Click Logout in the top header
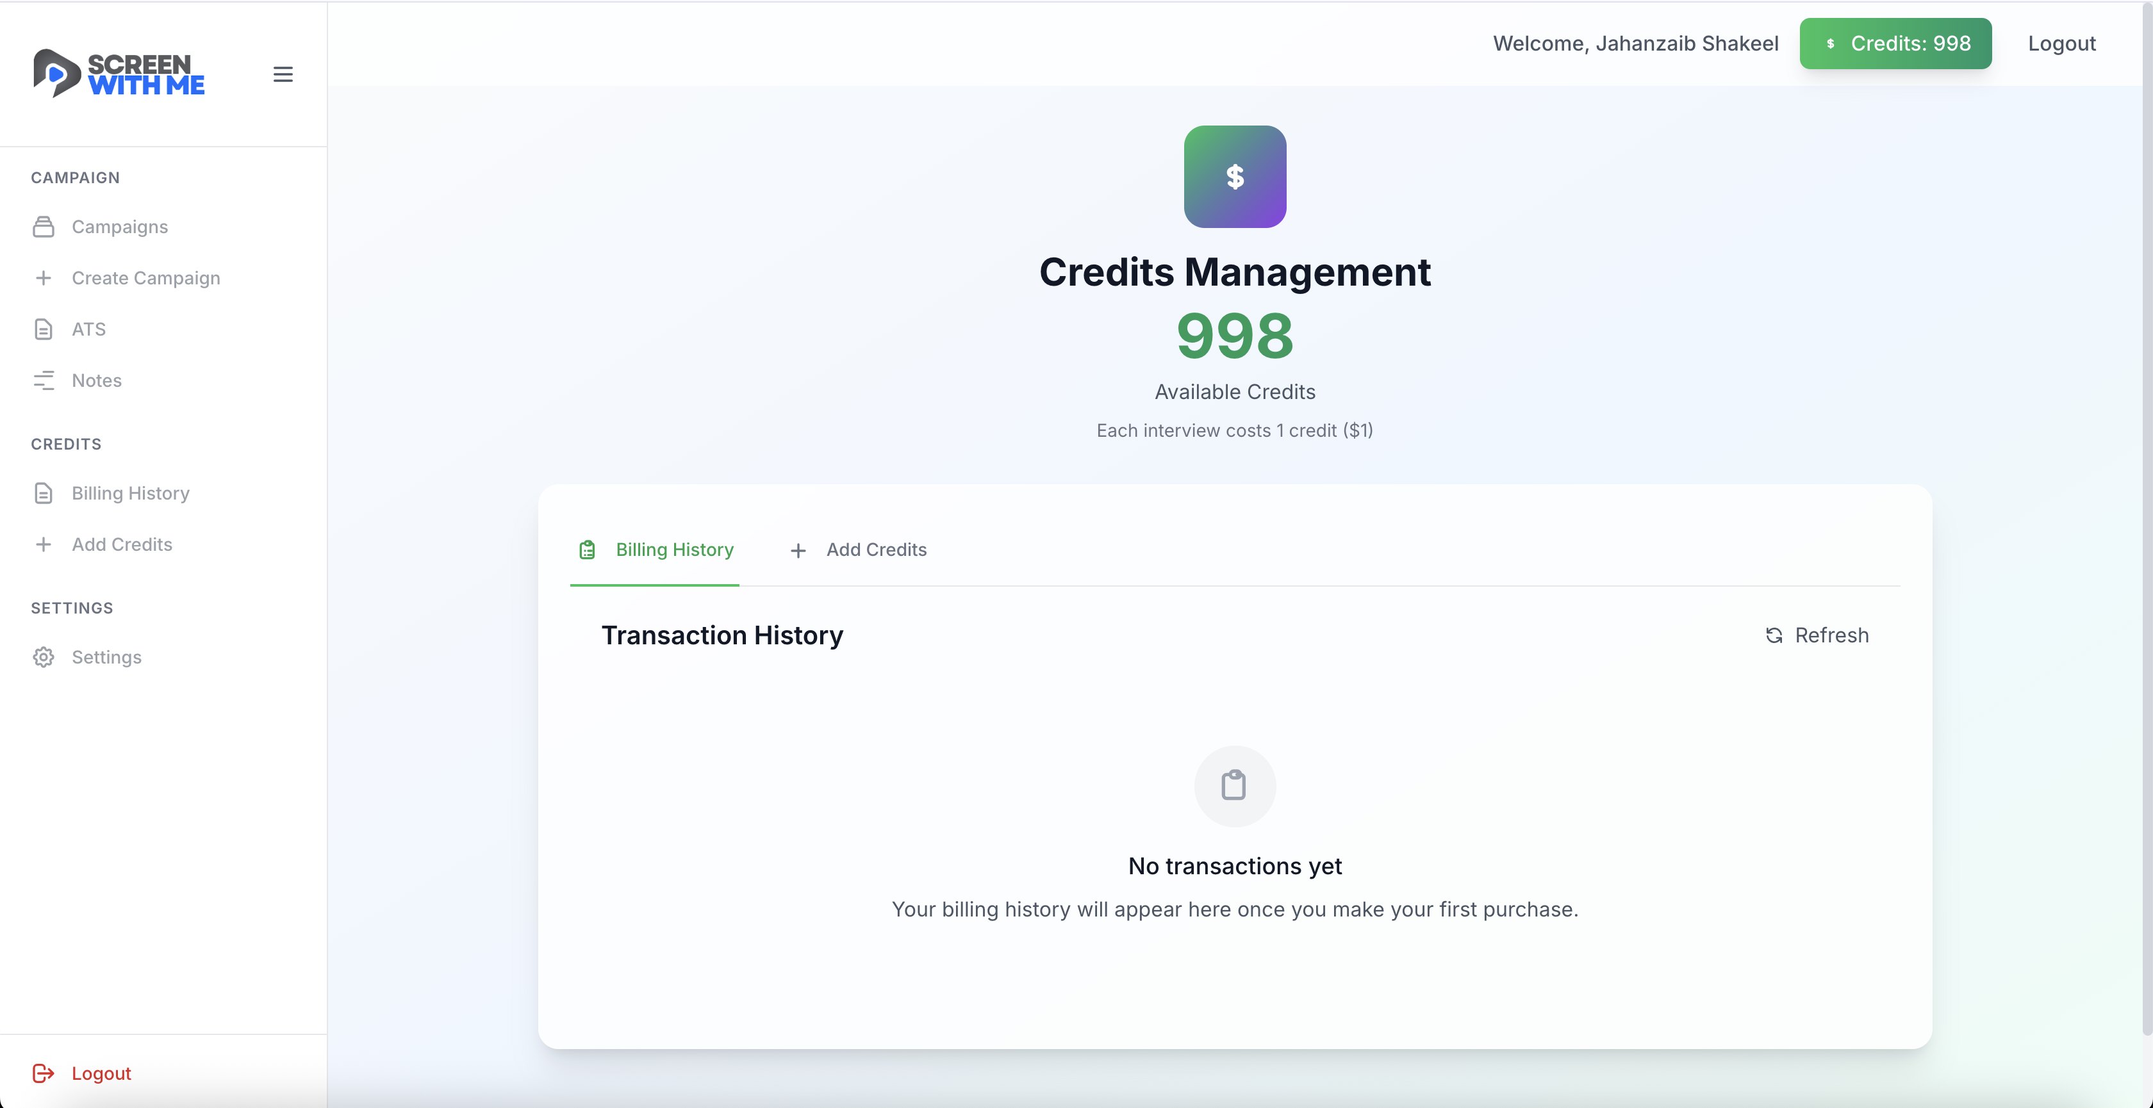This screenshot has width=2153, height=1108. [2061, 44]
